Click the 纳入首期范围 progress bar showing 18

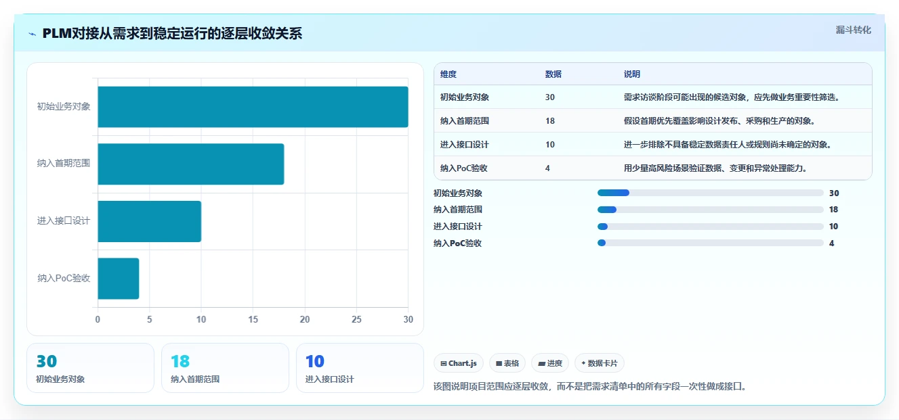tap(711, 210)
